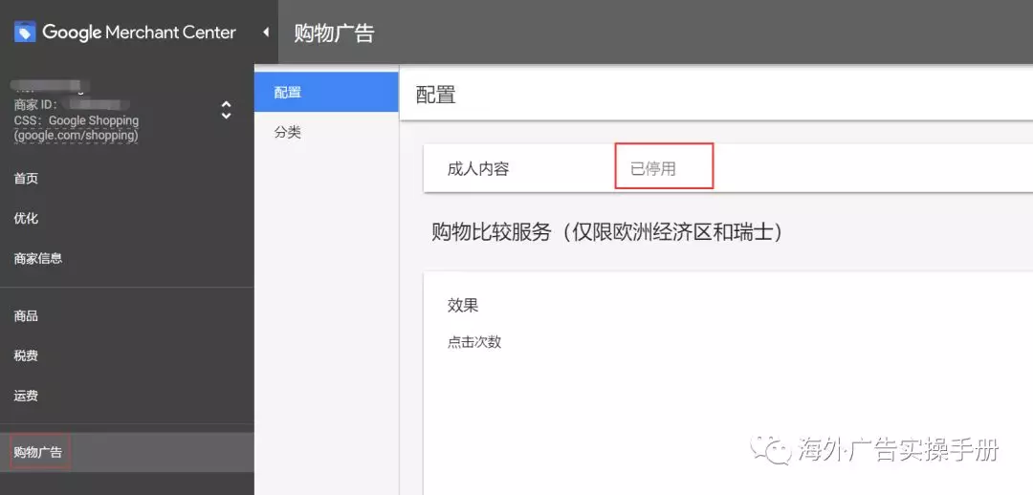The height and width of the screenshot is (495, 1033).
Task: Toggle the 已停用 adult content status
Action: coord(653,169)
